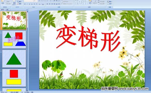The image size is (151, 93).
Task: Expand the Select (选择) dropdown in editing group
Action: click(112, 4)
